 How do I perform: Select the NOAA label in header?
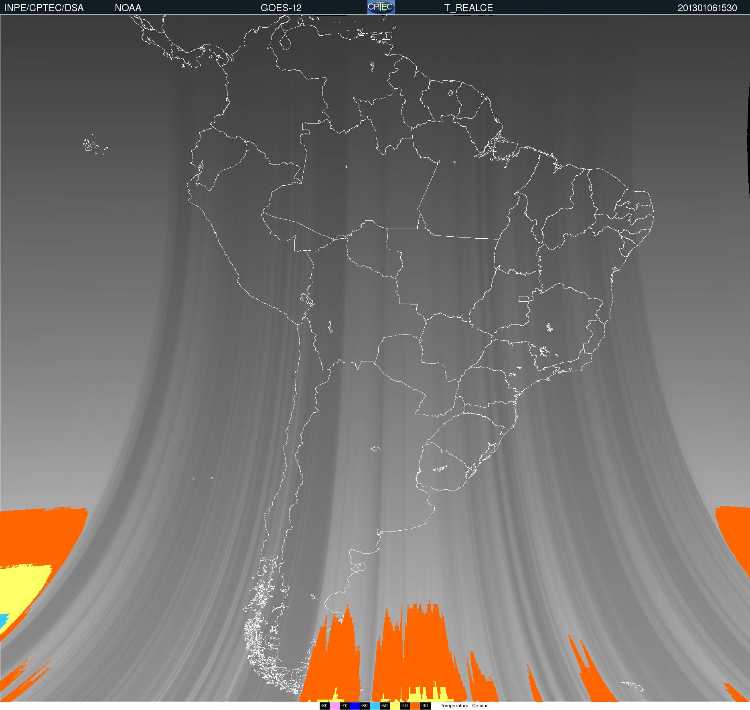point(128,8)
